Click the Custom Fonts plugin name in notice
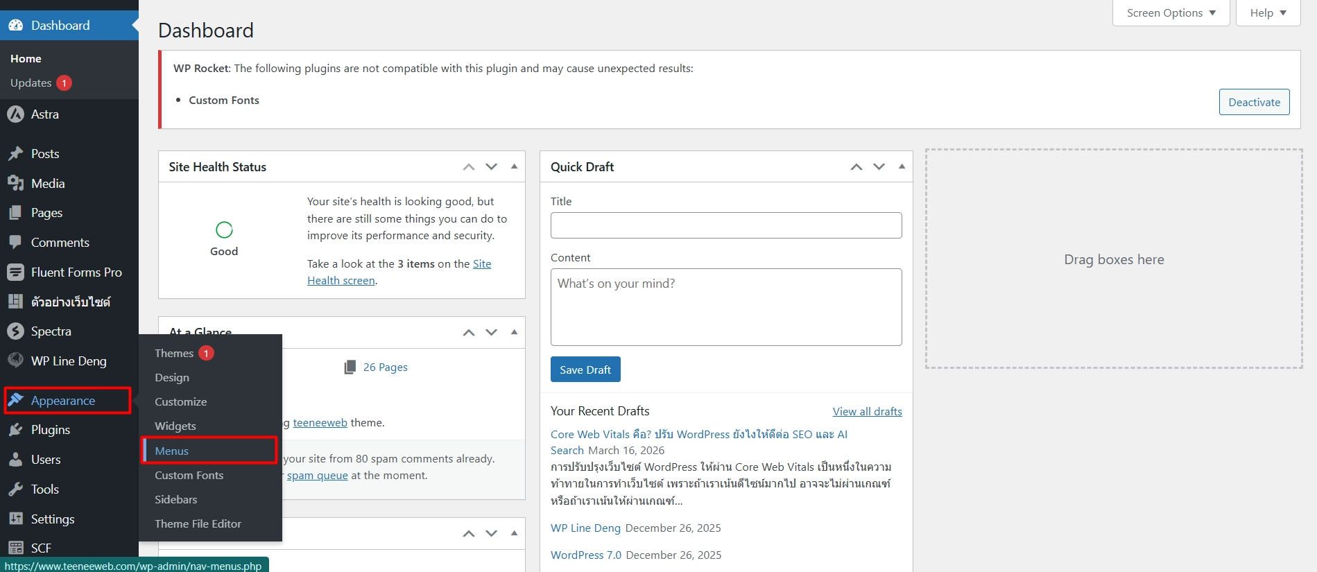1317x572 pixels. (x=224, y=101)
